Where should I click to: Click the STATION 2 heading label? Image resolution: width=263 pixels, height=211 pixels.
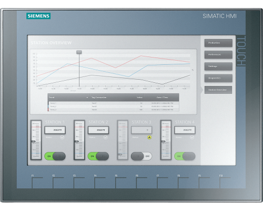pos(98,122)
